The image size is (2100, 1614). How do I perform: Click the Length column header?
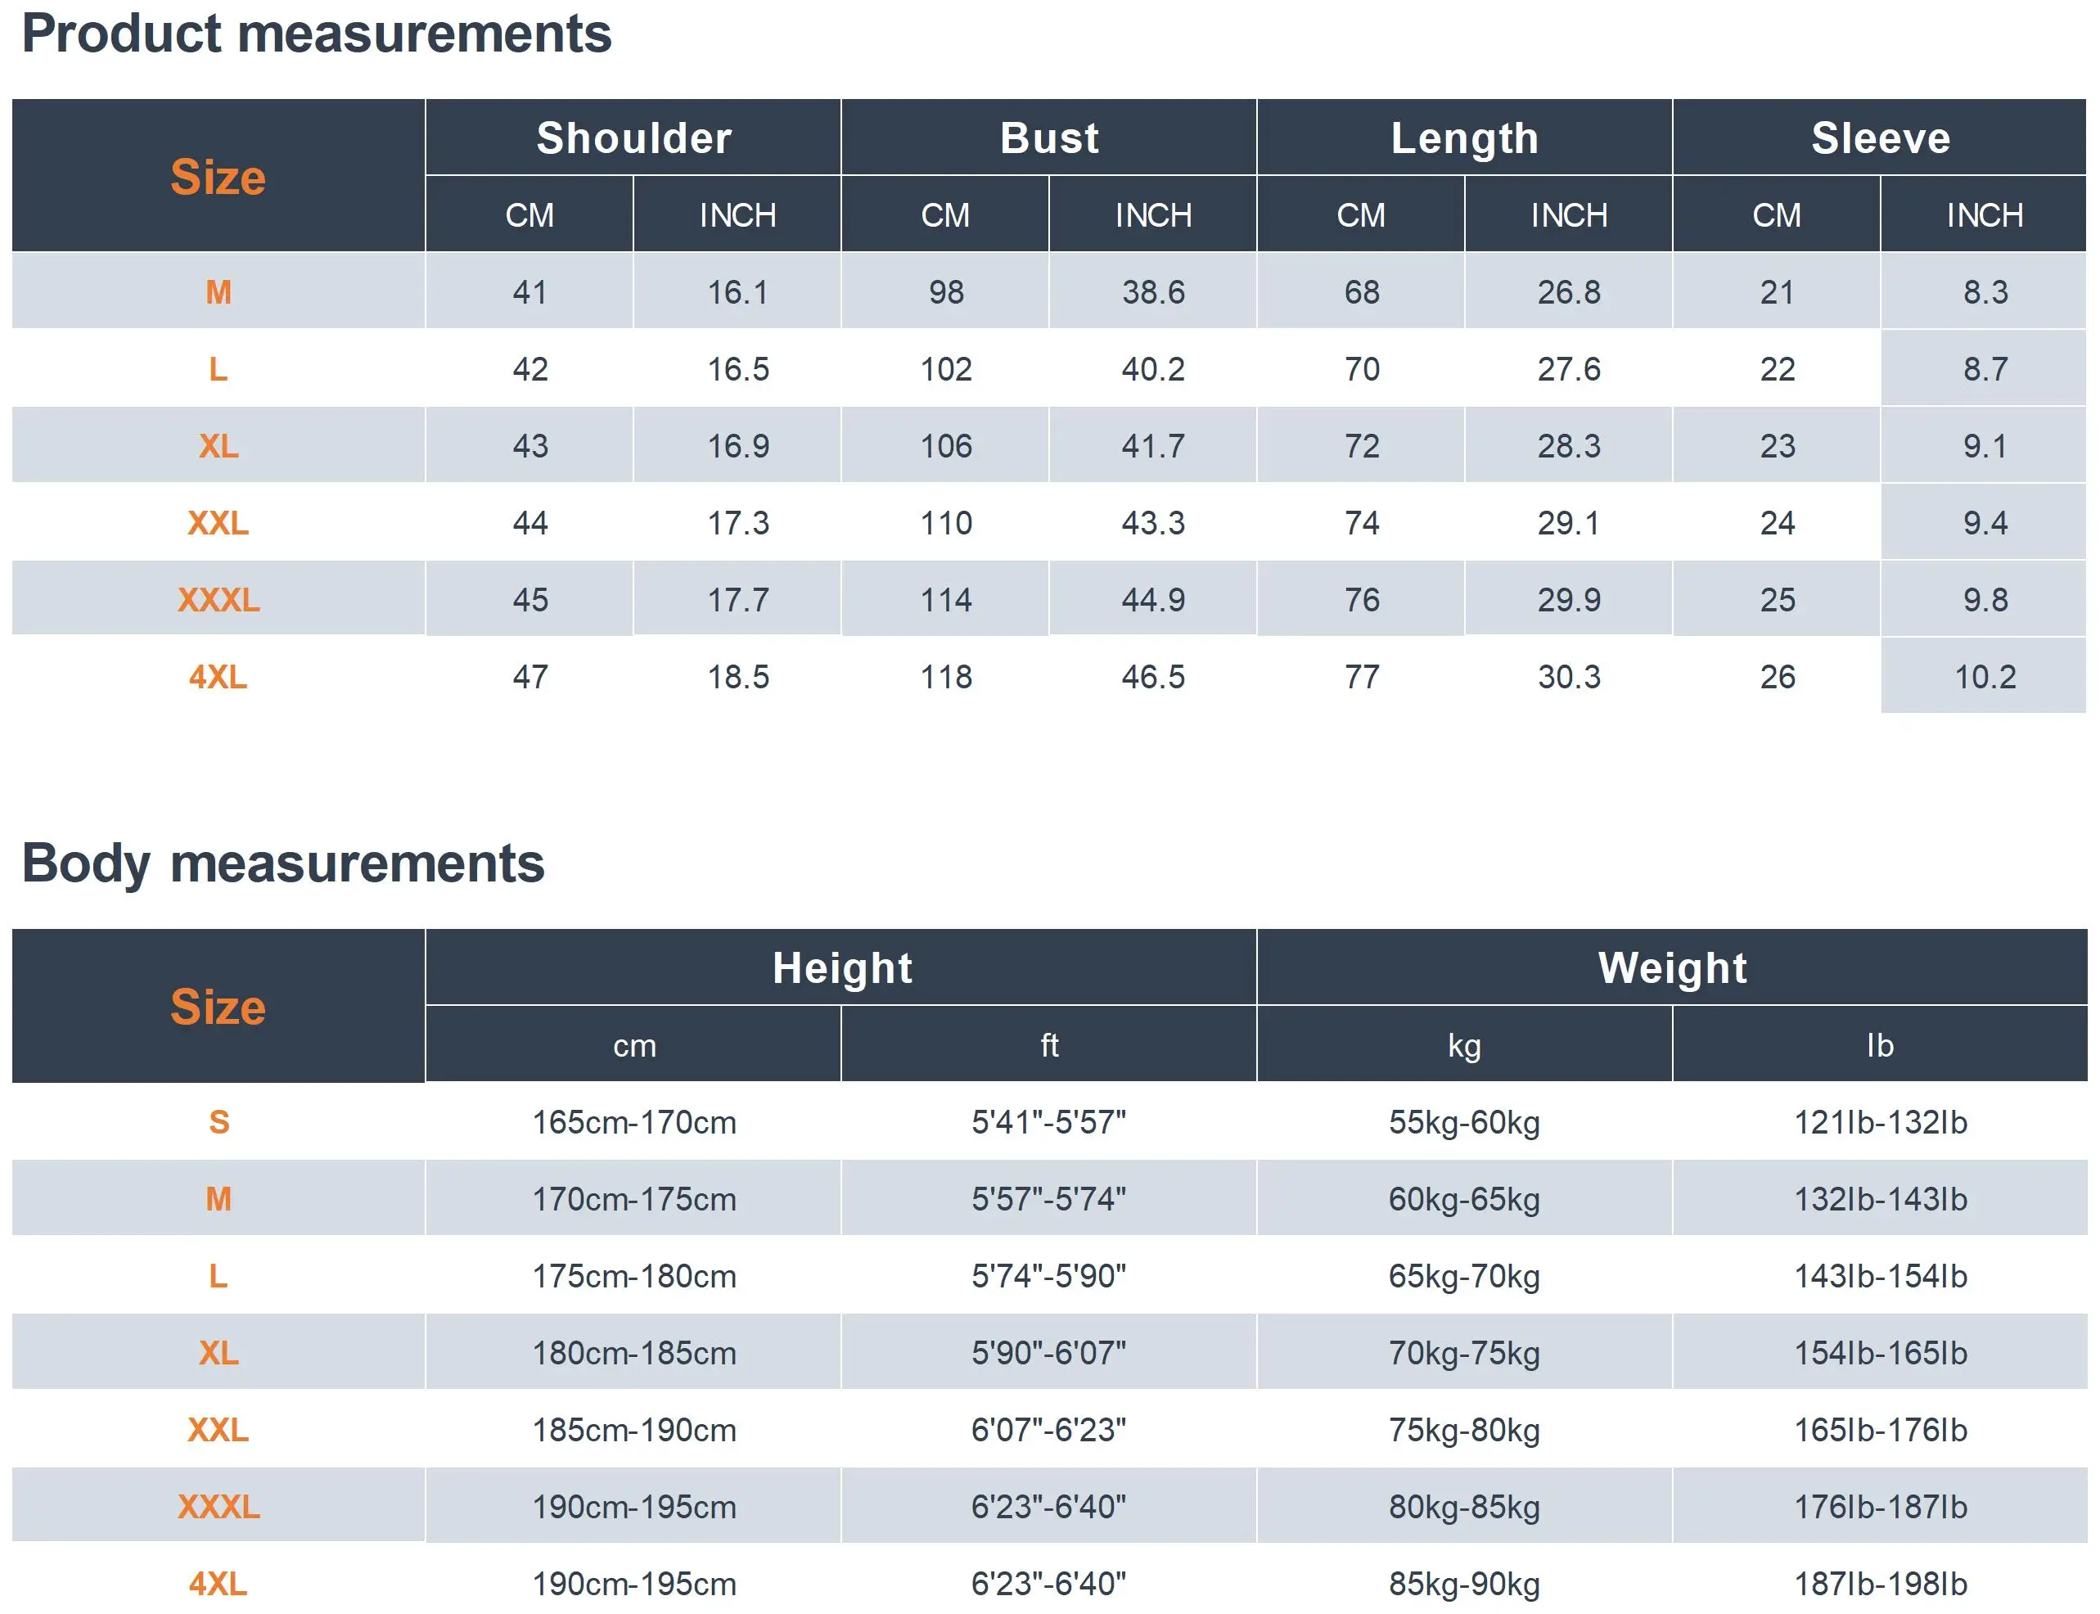click(1464, 138)
